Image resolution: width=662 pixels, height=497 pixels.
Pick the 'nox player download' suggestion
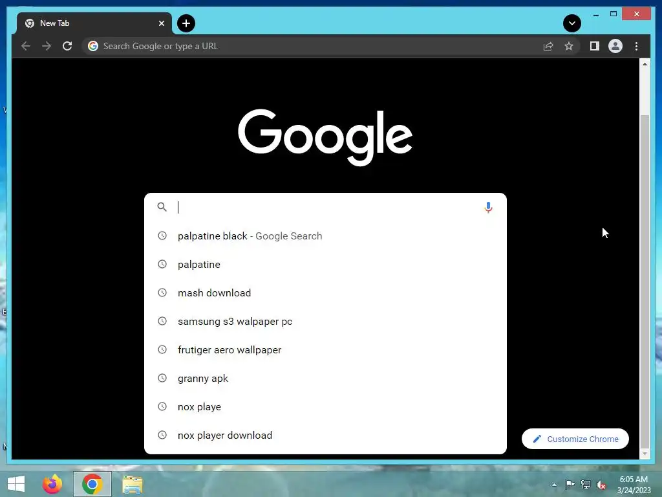coord(325,436)
